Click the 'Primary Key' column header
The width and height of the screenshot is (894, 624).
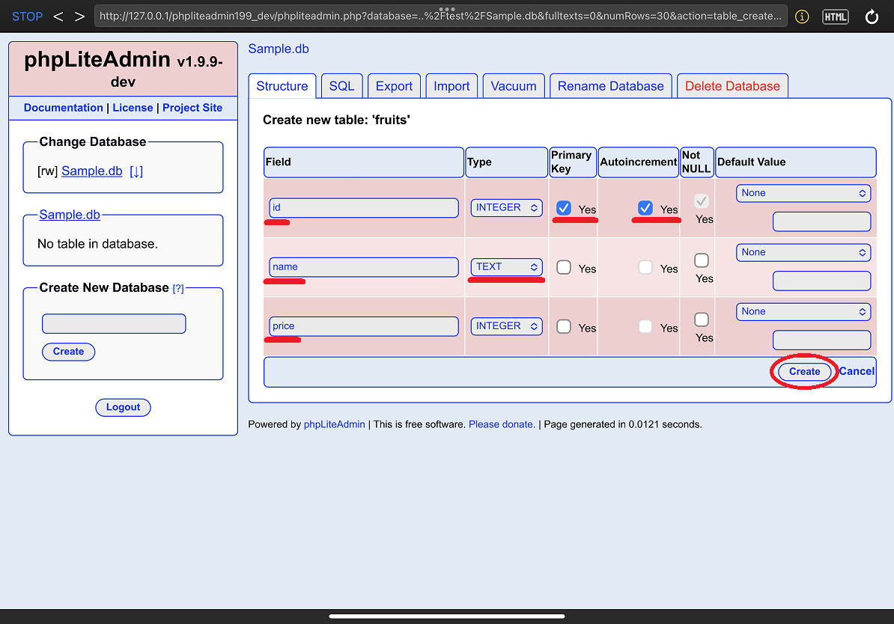tap(573, 162)
